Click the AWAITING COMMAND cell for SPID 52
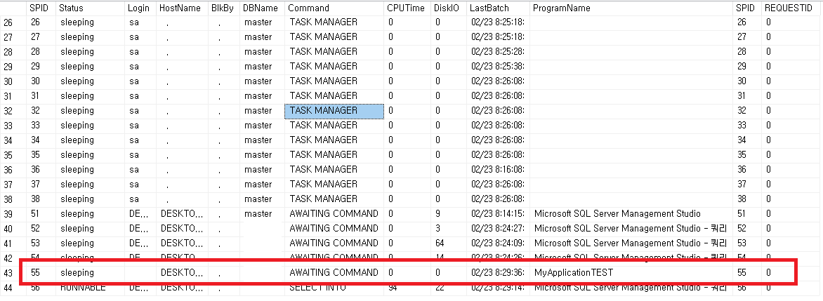 tap(334, 229)
